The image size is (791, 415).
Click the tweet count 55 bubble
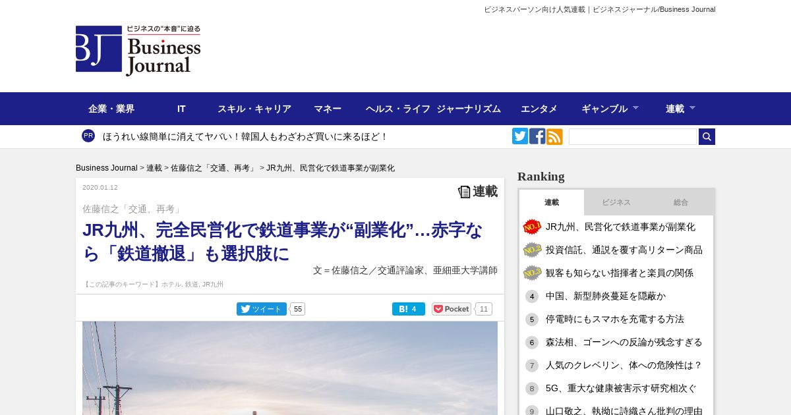298,309
